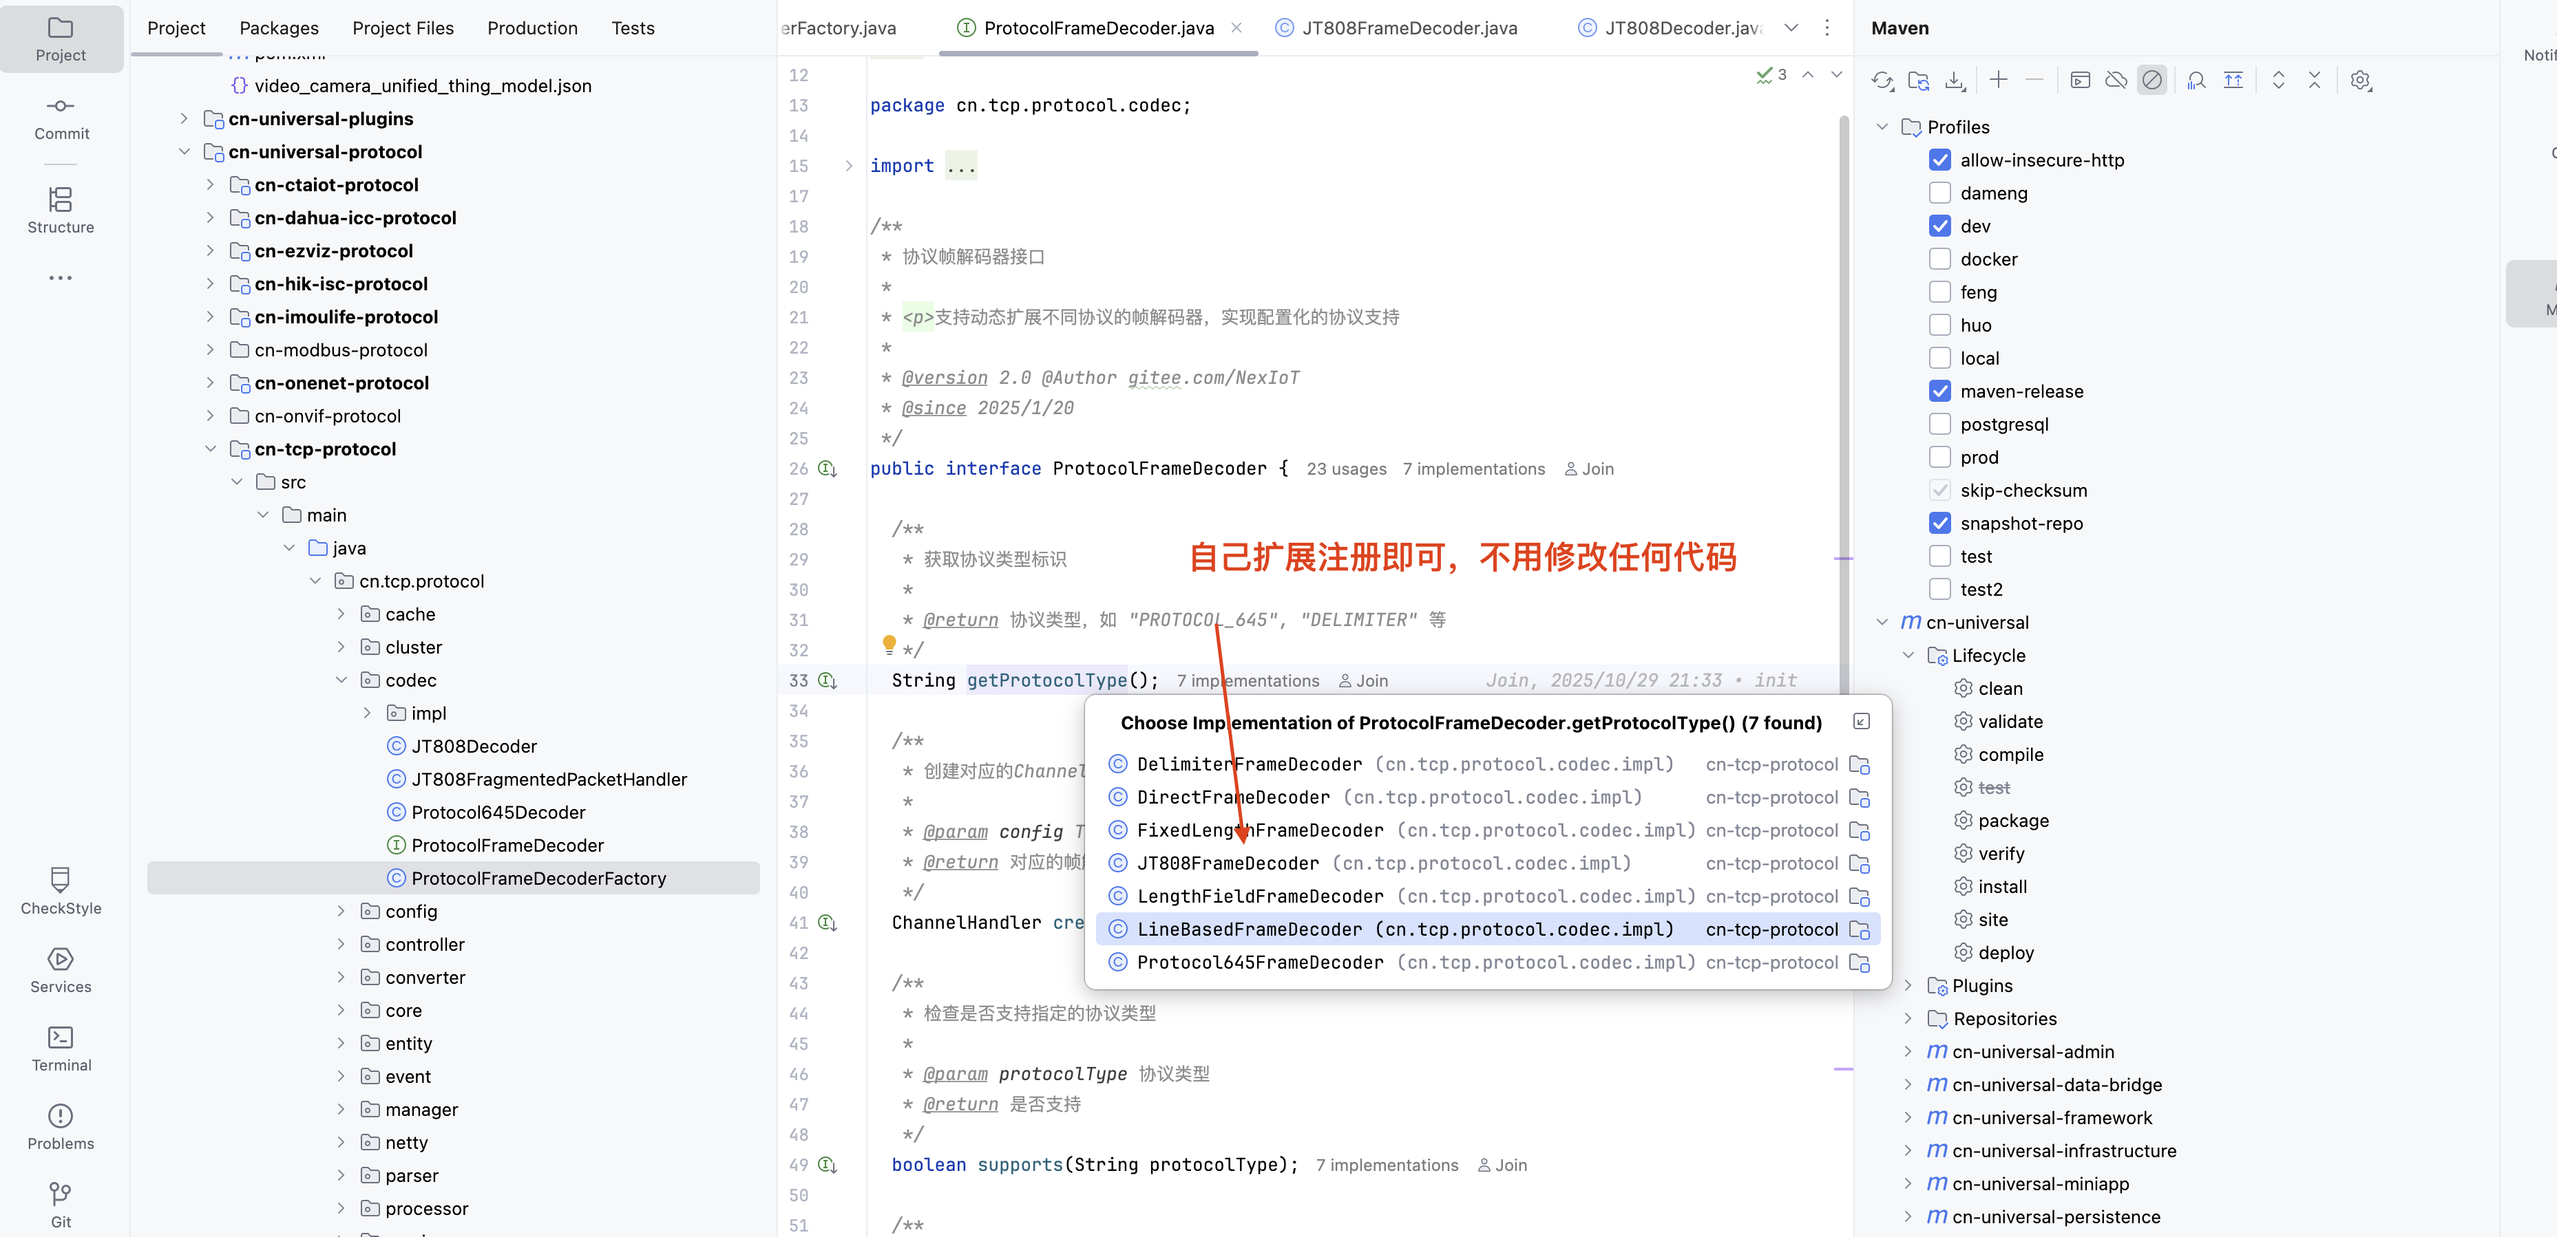
Task: Expand the cn-universal-plugins module
Action: click(184, 118)
